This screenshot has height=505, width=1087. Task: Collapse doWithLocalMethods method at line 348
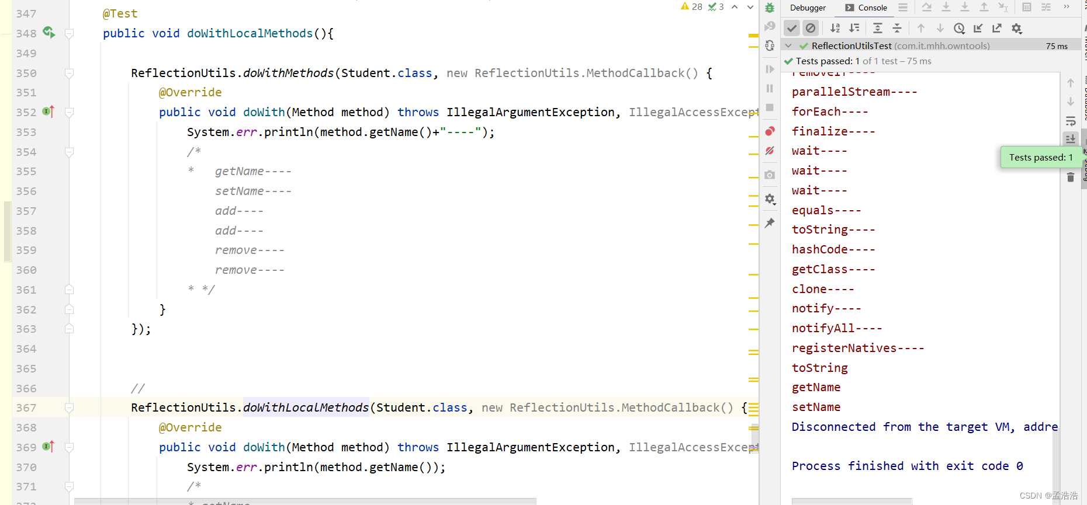coord(69,34)
